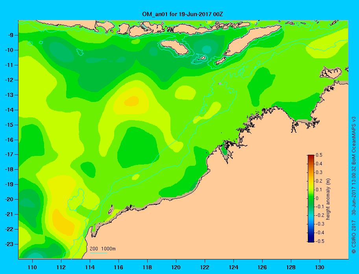Click the height anomaly color bar
The height and width of the screenshot is (274, 359).
311,198
